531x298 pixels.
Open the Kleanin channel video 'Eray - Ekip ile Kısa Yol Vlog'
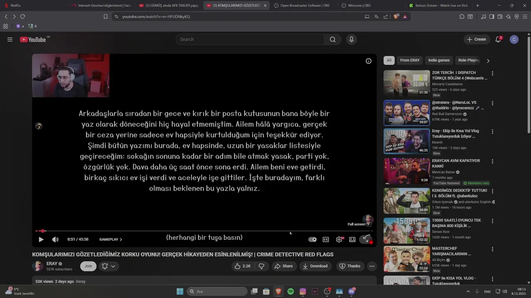tap(407, 141)
